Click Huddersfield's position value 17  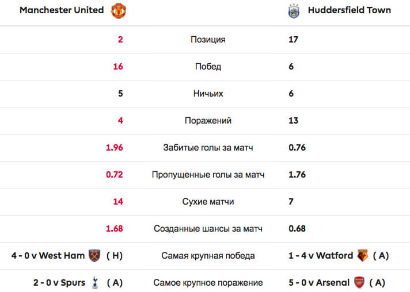[x=293, y=40]
